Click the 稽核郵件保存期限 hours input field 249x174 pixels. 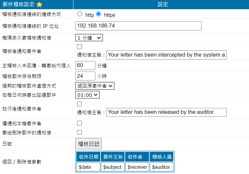(x=85, y=76)
